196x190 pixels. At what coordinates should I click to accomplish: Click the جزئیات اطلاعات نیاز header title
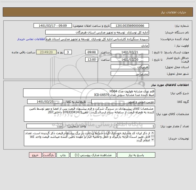[x=174, y=12]
